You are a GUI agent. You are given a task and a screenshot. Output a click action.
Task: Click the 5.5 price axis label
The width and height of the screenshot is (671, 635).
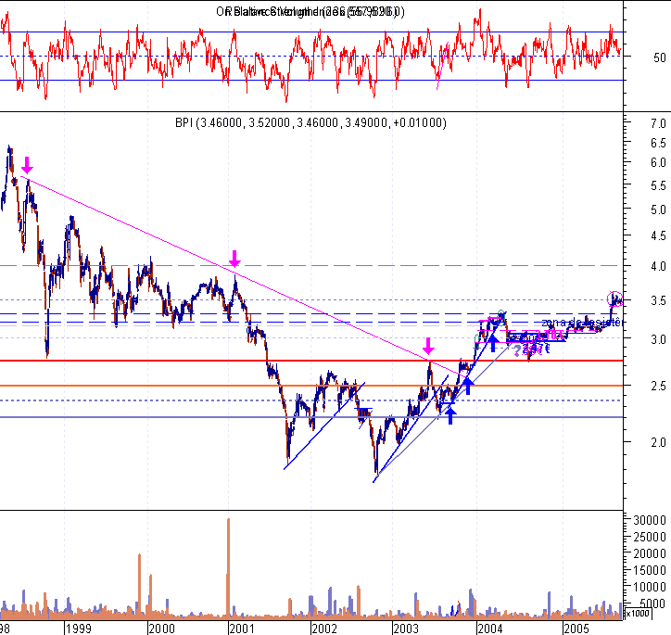coord(658,185)
